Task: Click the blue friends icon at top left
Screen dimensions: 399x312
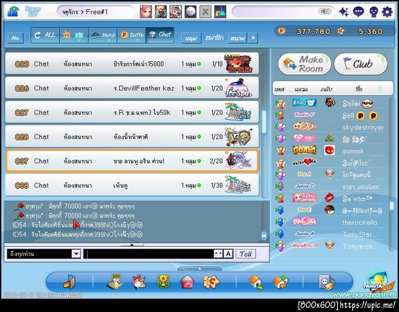Action: pyautogui.click(x=13, y=12)
